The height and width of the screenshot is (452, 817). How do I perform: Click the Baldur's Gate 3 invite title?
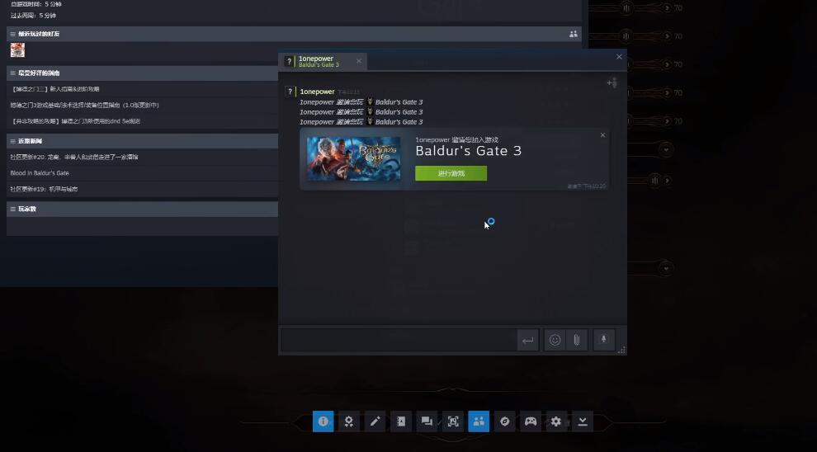tap(469, 151)
